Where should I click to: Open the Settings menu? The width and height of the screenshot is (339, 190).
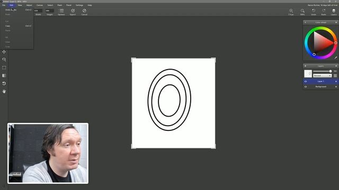tap(79, 5)
